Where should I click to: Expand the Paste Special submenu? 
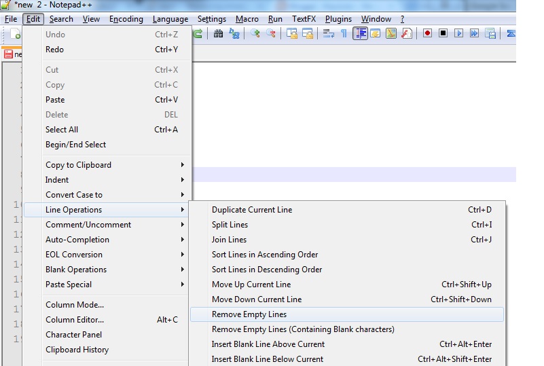coord(106,284)
